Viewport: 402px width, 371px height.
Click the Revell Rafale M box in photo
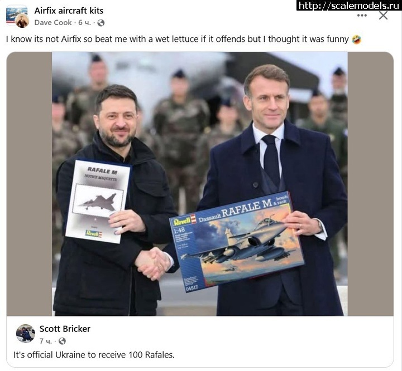(x=236, y=242)
